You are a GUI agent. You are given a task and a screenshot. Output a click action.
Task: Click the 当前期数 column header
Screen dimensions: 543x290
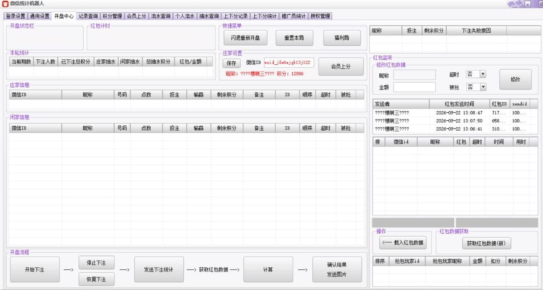(x=21, y=62)
